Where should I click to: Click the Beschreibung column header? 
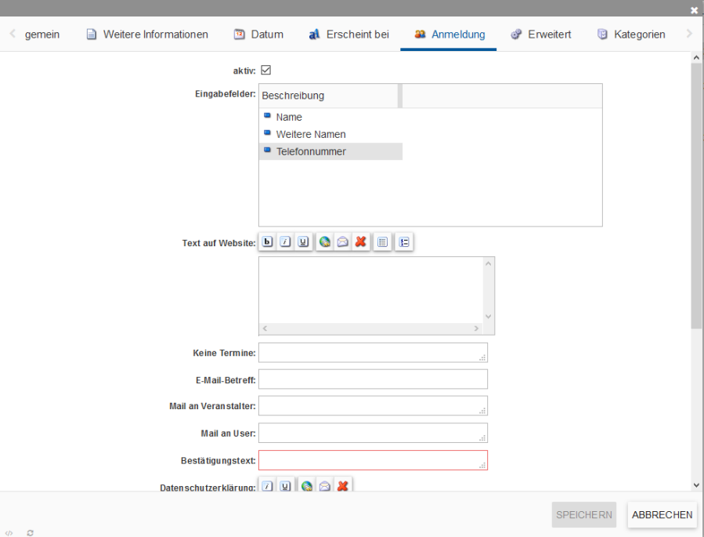pos(329,96)
